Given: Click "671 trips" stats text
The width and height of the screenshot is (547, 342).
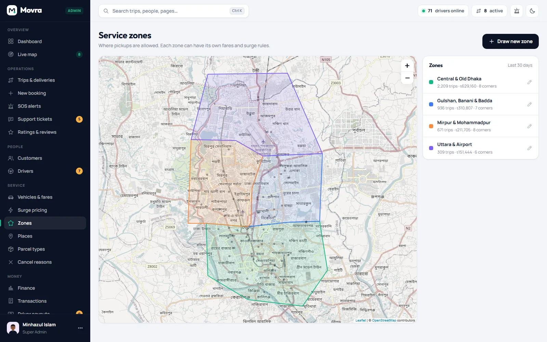Looking at the screenshot, I should (x=445, y=130).
